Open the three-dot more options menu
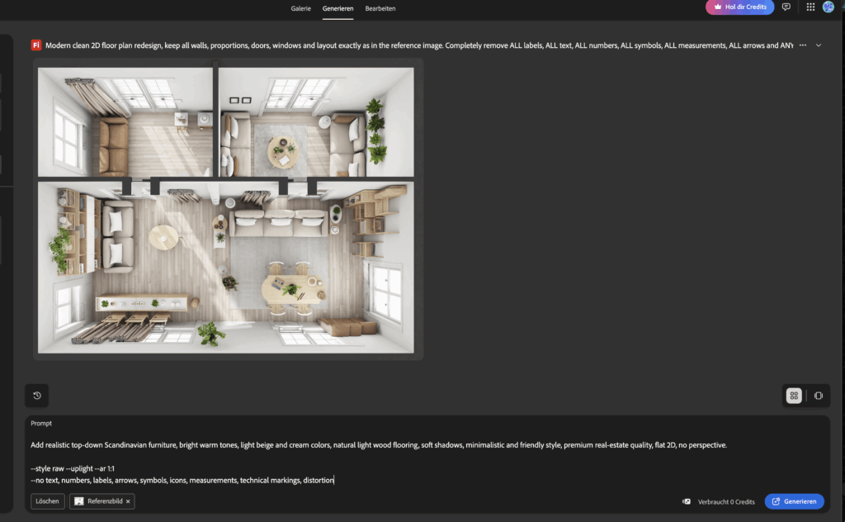This screenshot has height=522, width=845. [x=802, y=45]
